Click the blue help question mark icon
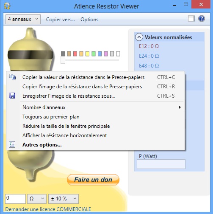213x214 pixels. click(202, 19)
